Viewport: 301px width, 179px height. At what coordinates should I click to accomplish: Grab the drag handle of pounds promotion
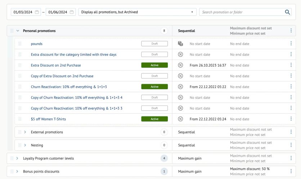point(20,43)
